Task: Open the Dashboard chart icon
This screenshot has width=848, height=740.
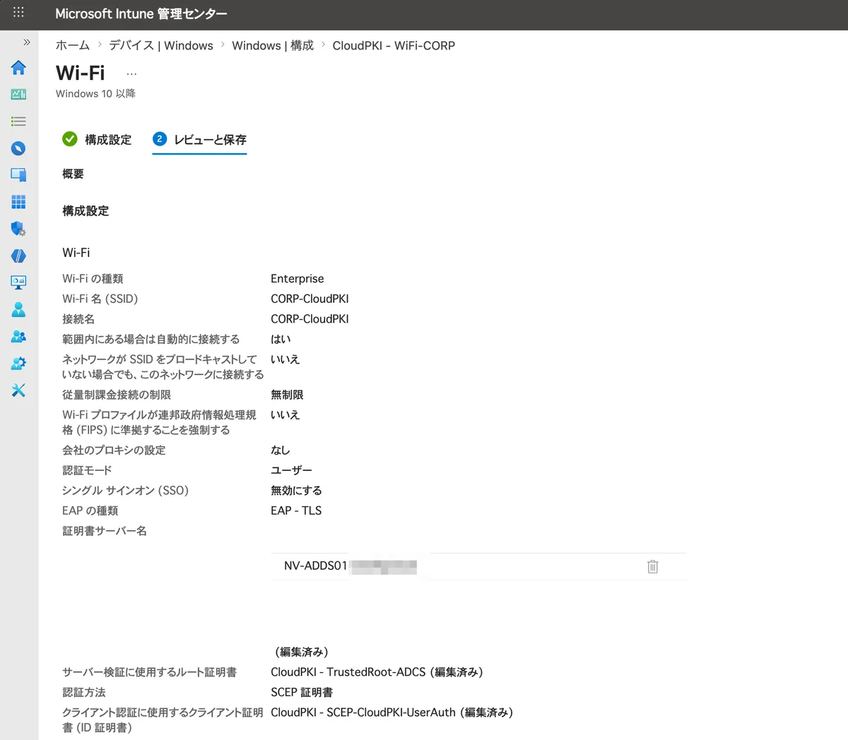Action: (x=18, y=95)
